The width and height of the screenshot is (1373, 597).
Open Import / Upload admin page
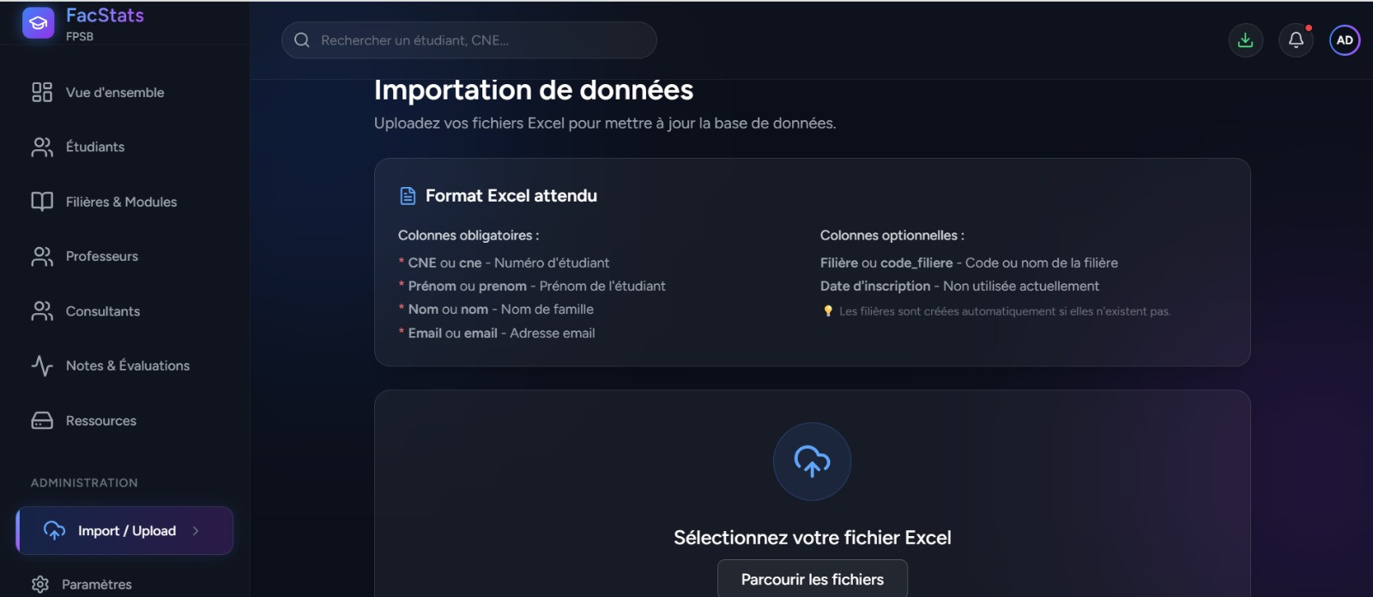click(x=124, y=531)
